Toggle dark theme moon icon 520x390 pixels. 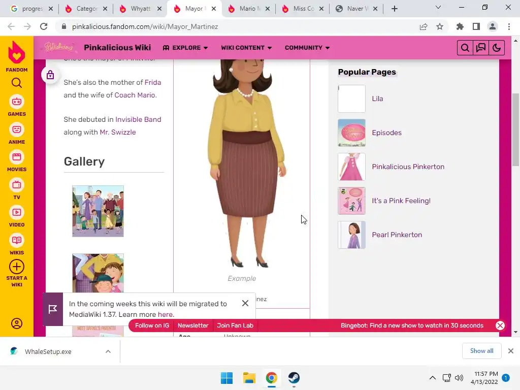[x=497, y=48]
